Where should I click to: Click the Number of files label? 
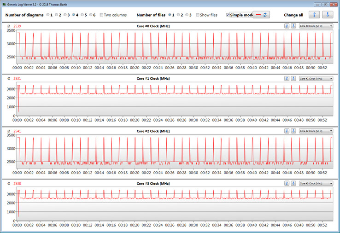[x=151, y=15]
